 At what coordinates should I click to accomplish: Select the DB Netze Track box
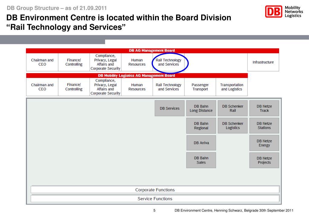[x=264, y=108]
